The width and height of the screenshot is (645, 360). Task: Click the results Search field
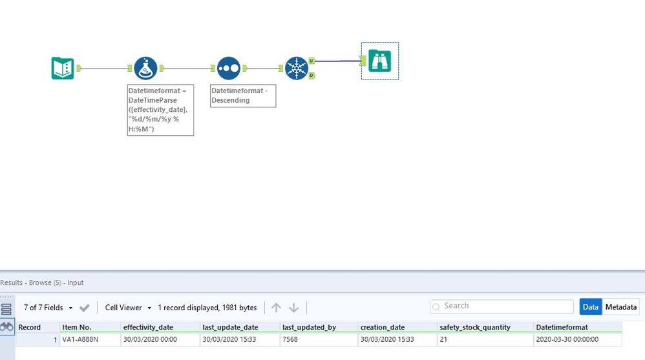[502, 306]
